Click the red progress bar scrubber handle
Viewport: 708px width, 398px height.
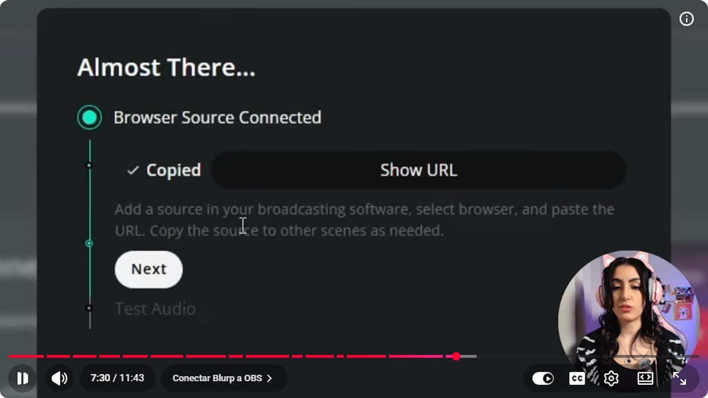click(456, 357)
